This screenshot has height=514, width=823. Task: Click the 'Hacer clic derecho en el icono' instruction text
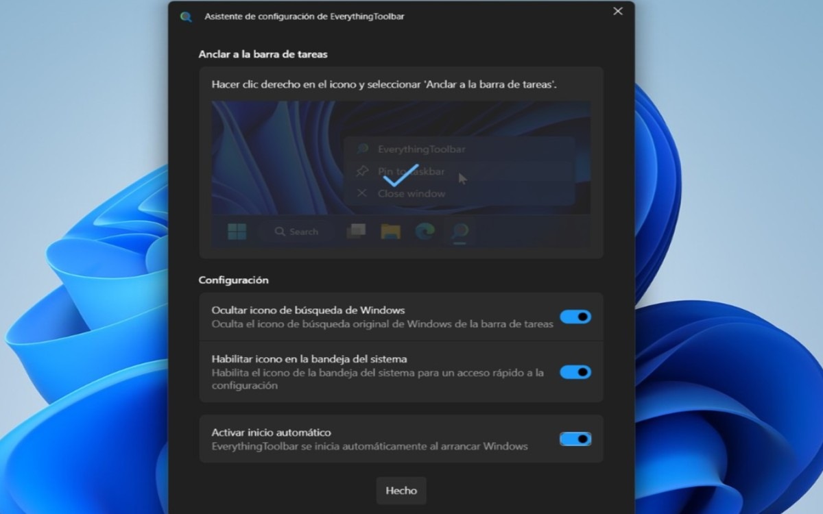384,85
